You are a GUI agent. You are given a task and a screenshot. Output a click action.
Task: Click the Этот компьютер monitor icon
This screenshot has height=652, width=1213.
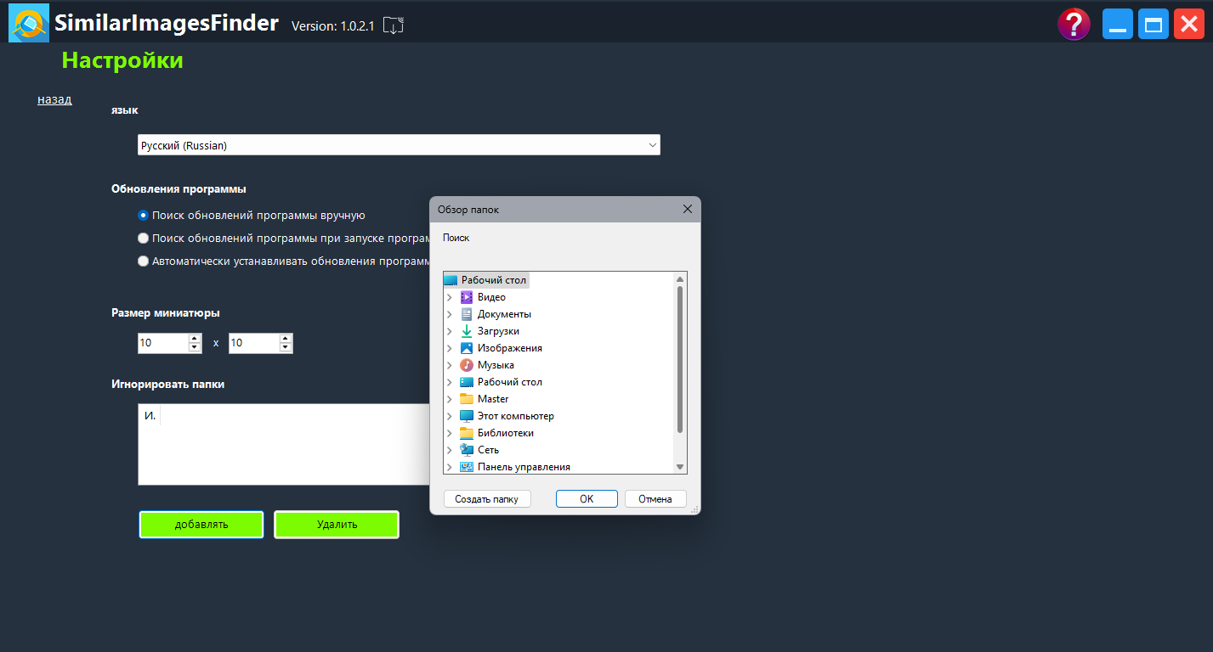pos(466,416)
